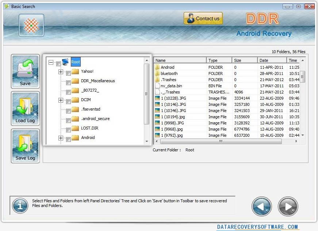Click the bluetooth folder icon in file list

pos(157,73)
